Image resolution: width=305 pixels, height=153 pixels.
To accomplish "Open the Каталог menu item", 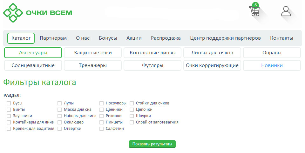I will click(x=21, y=38).
